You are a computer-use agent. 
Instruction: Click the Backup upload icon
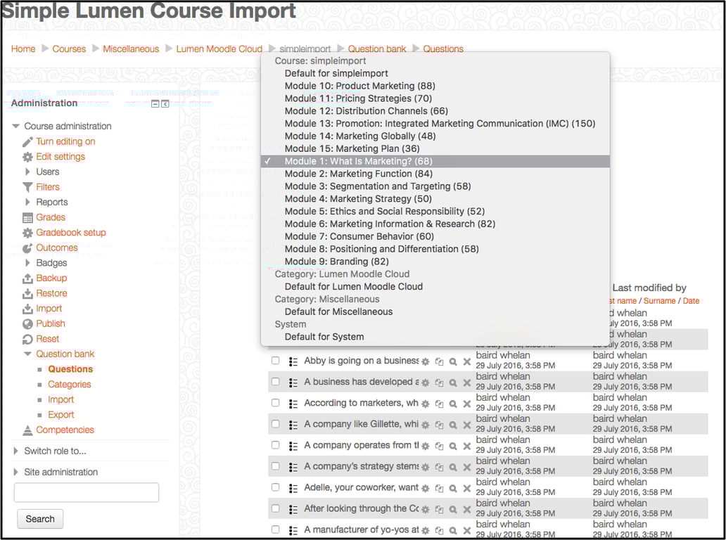coord(26,278)
